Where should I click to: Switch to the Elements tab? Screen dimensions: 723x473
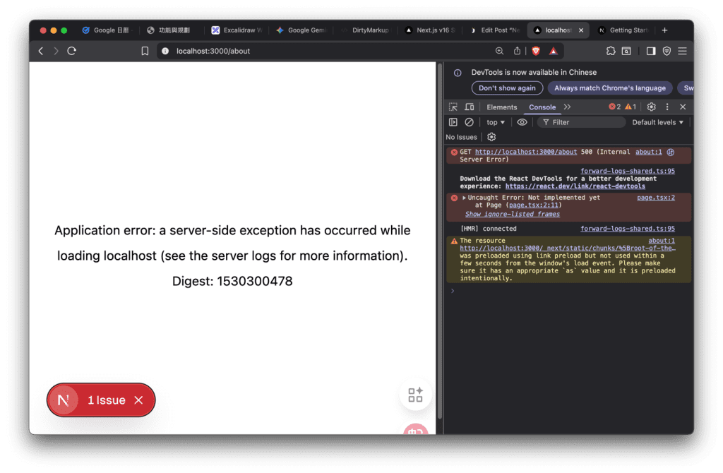pos(501,107)
